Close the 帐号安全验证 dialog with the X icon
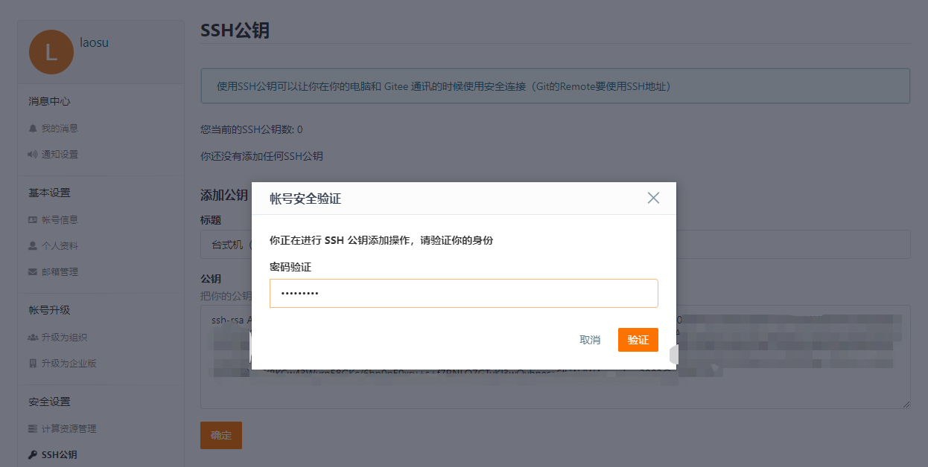Image resolution: width=928 pixels, height=467 pixels. pyautogui.click(x=653, y=198)
